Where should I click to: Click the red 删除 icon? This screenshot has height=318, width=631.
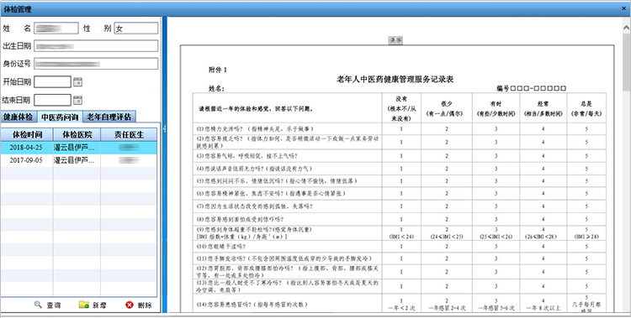130,305
